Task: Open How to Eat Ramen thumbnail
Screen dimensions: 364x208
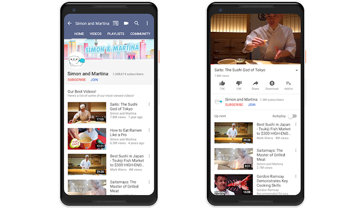Action: (x=87, y=139)
